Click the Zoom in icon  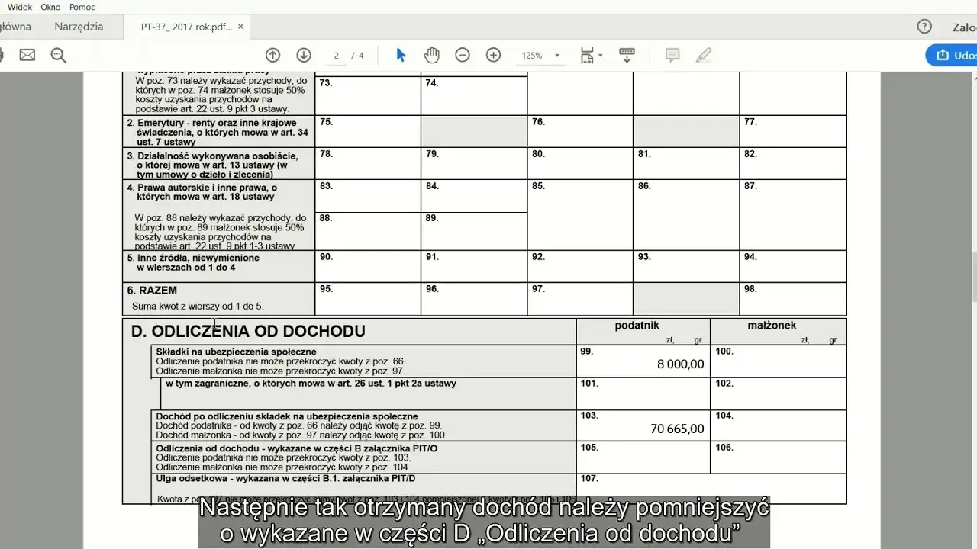click(x=493, y=54)
